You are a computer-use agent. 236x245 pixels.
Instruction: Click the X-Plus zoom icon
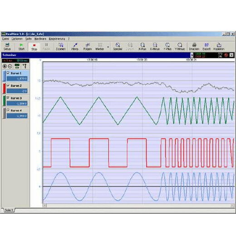[x=142, y=47]
